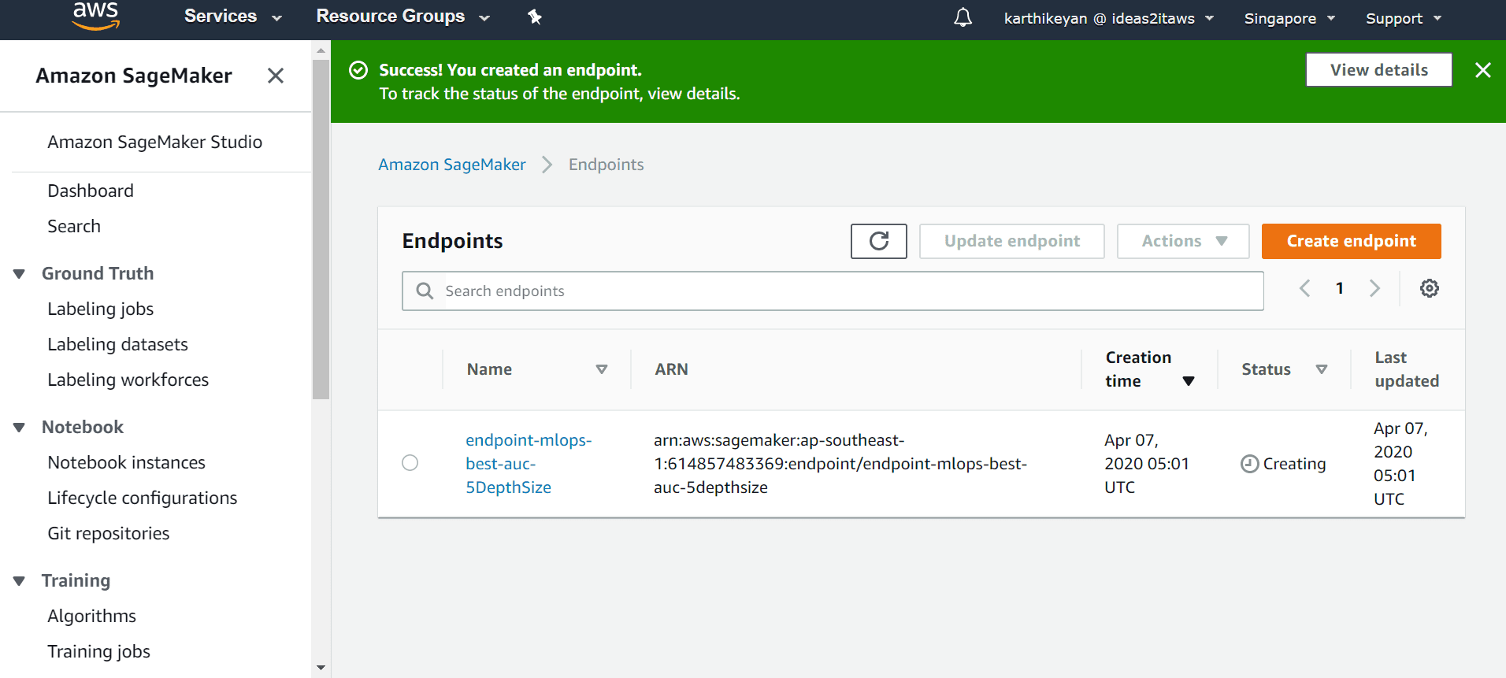Click the sidebar scrollbar down arrow

click(321, 668)
